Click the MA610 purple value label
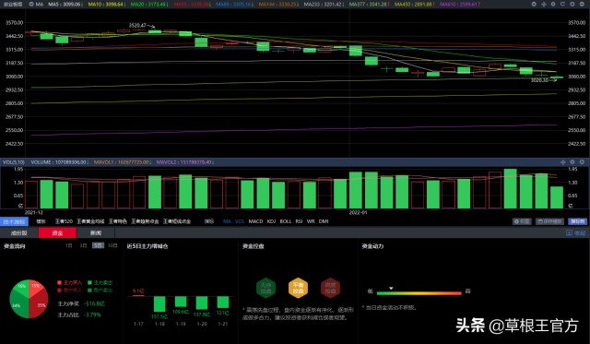The width and height of the screenshot is (590, 344). click(460, 4)
